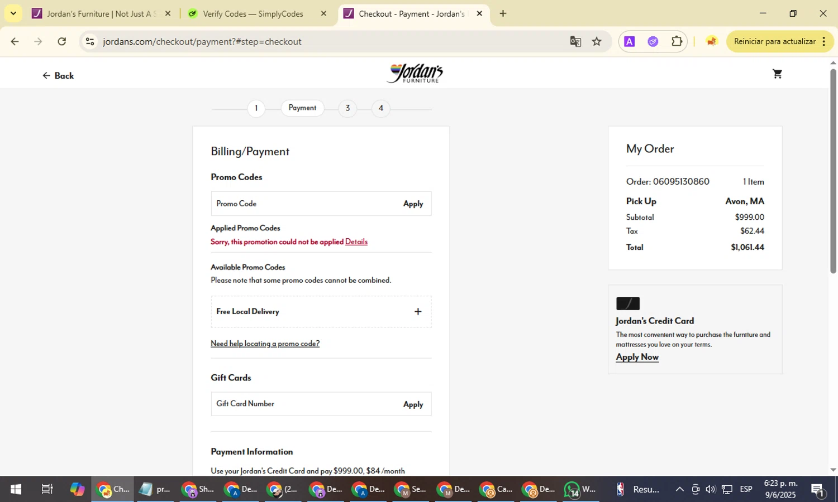Select the Payment step indicator
The height and width of the screenshot is (502, 838).
(302, 108)
